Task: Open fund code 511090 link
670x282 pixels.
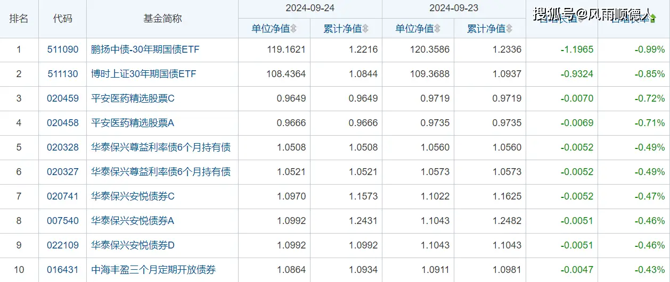Action: tap(62, 49)
